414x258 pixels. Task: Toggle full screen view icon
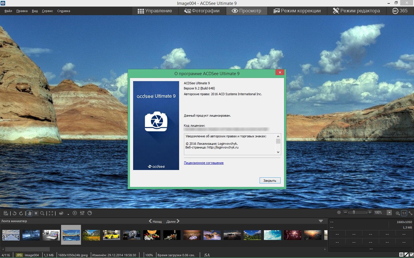click(x=51, y=213)
